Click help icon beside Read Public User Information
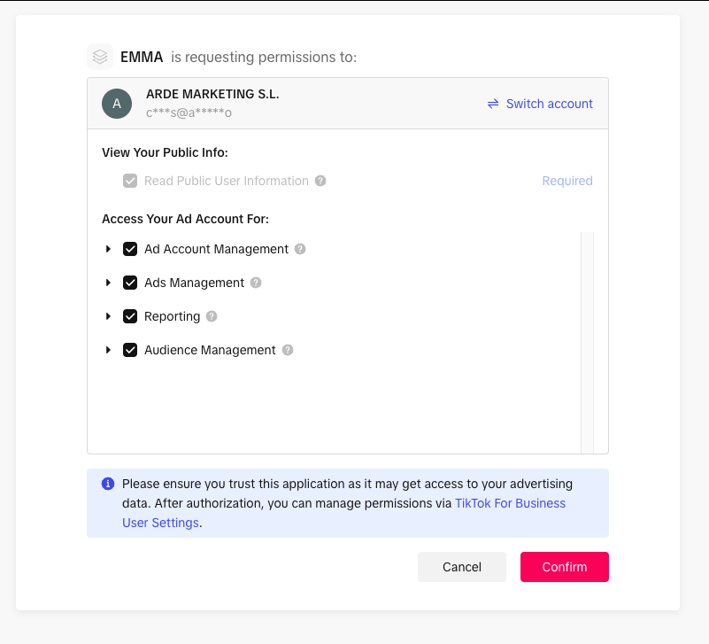 click(x=320, y=181)
